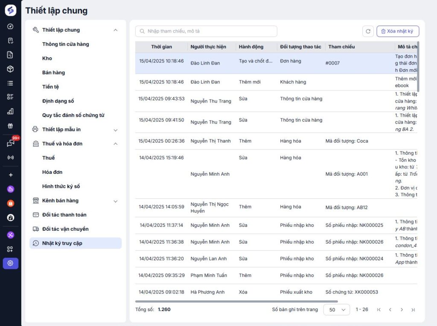This screenshot has height=326, width=437.
Task: Open the chat messages icon with 99+ badge
Action: pos(11,143)
